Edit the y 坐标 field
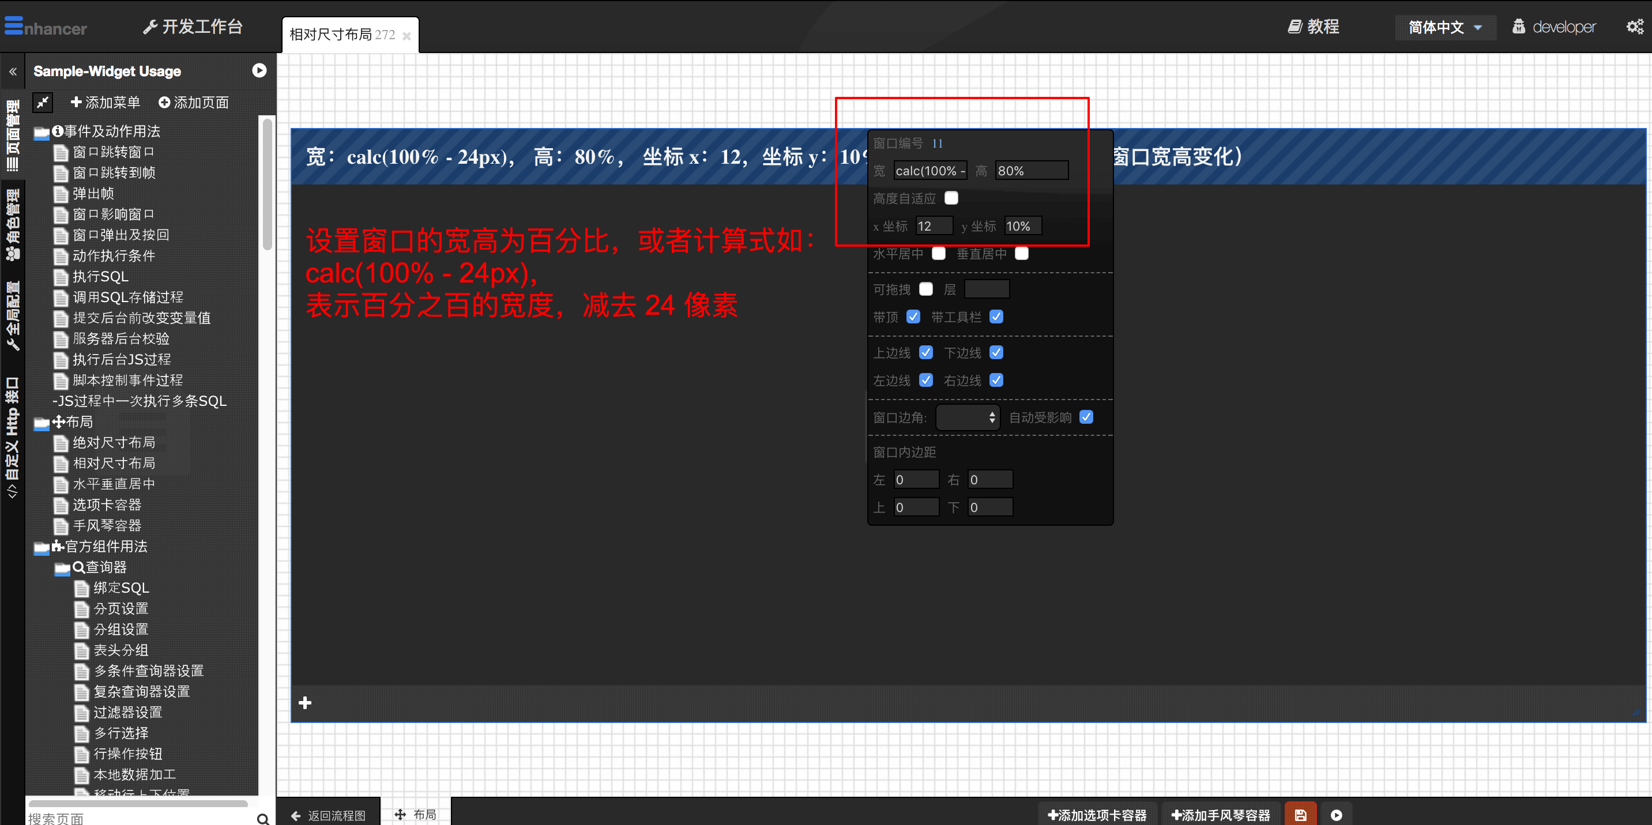This screenshot has height=825, width=1652. pyautogui.click(x=1023, y=225)
